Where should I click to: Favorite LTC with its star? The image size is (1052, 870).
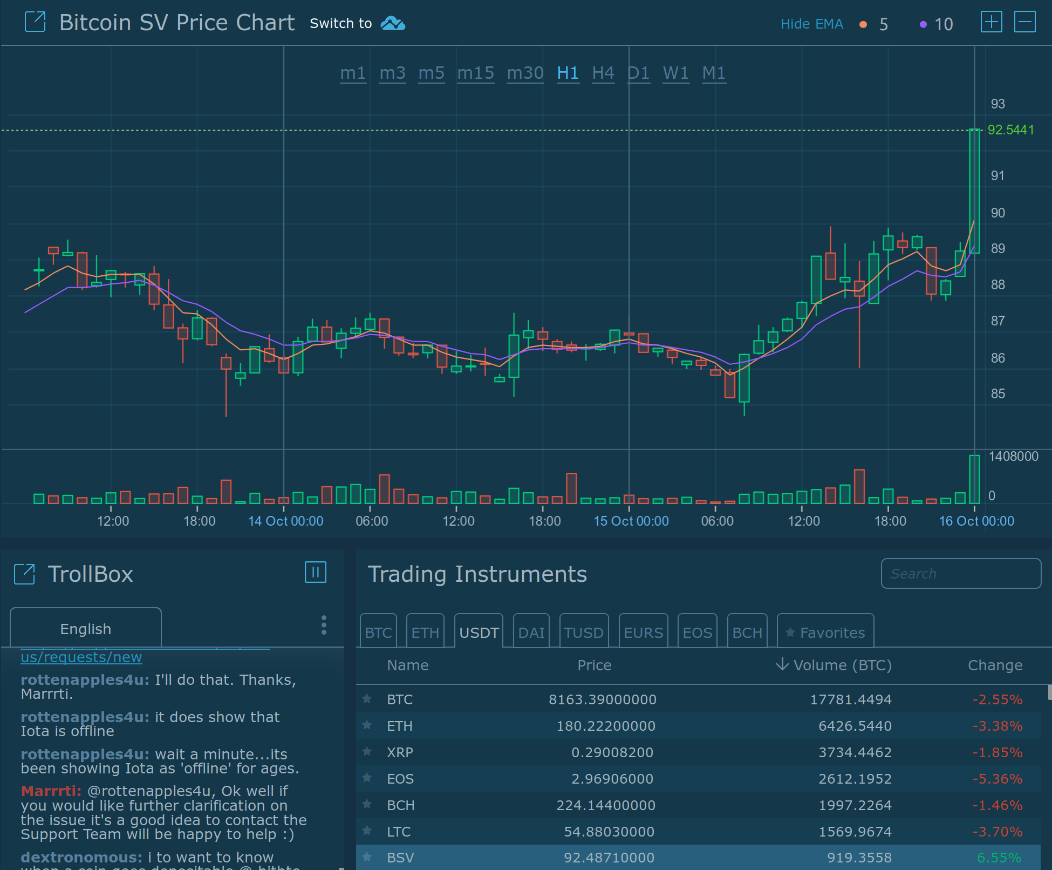[x=367, y=830]
